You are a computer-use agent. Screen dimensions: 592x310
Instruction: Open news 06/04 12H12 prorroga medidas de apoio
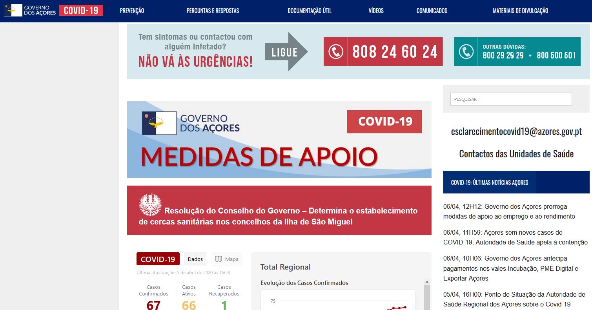(509, 211)
